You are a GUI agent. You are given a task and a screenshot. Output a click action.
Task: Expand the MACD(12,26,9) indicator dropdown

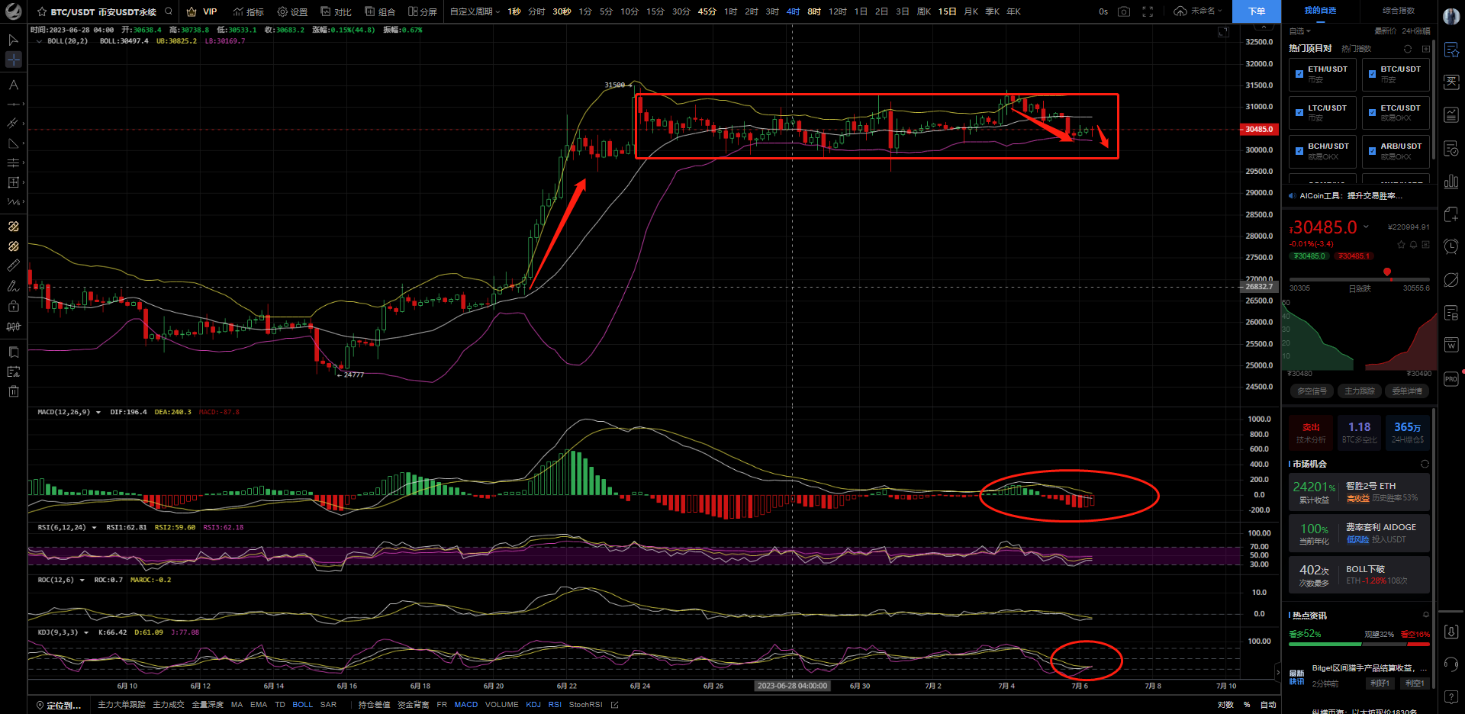pos(98,413)
